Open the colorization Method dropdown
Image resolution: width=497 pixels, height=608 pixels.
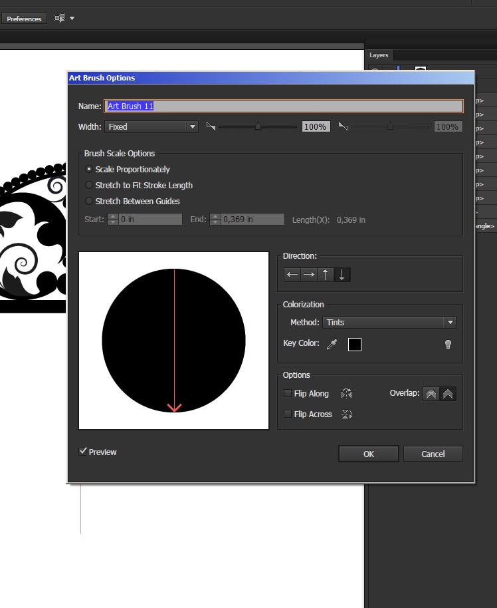click(x=389, y=322)
